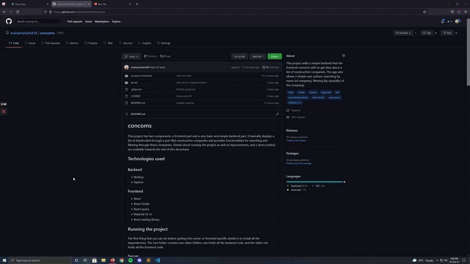Image resolution: width=470 pixels, height=264 pixels.
Task: Open Chrome from the taskbar
Action: pos(122,260)
